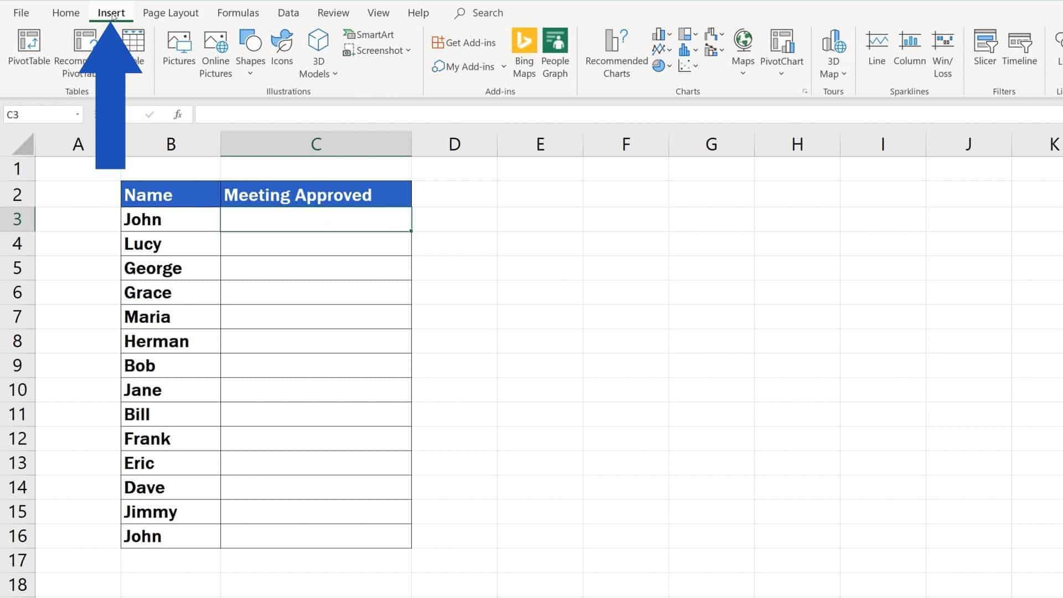Launch the Bing Maps add-in

[524, 53]
